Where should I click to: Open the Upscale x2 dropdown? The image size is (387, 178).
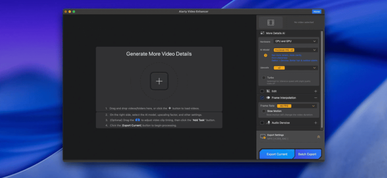click(x=295, y=68)
